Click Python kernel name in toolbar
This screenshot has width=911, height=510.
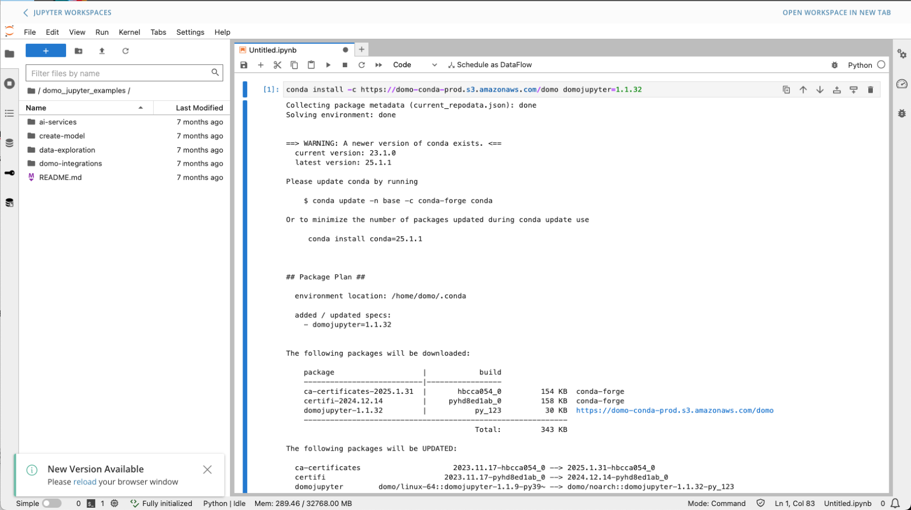click(860, 65)
